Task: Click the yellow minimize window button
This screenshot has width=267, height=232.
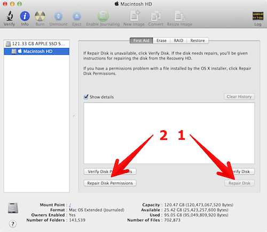Action: click(12, 4)
